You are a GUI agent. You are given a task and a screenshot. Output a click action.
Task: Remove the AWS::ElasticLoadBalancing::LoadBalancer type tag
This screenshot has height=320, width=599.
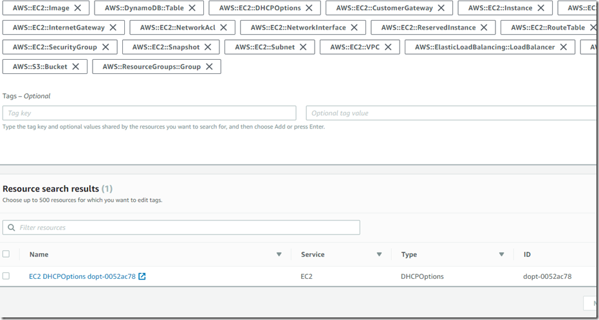tap(563, 47)
